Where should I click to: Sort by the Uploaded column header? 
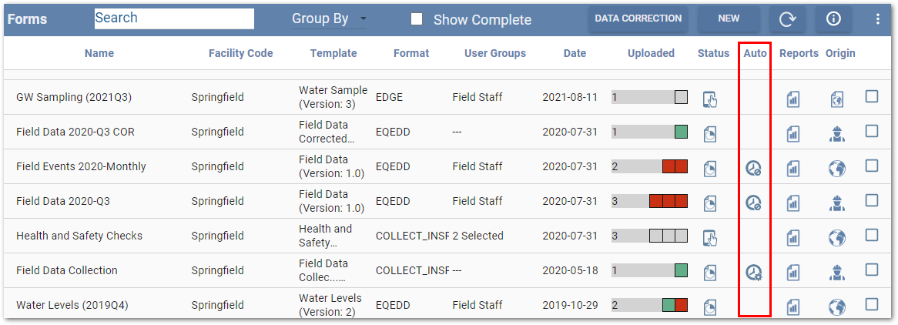651,53
